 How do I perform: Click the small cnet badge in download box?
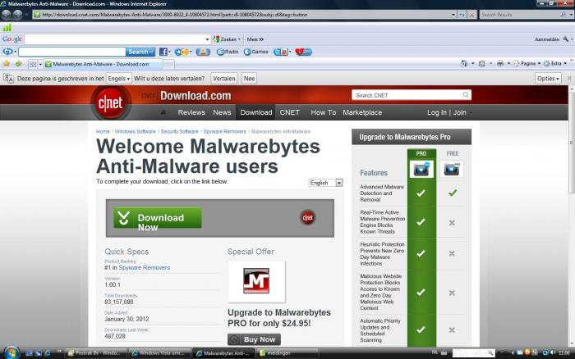(308, 217)
